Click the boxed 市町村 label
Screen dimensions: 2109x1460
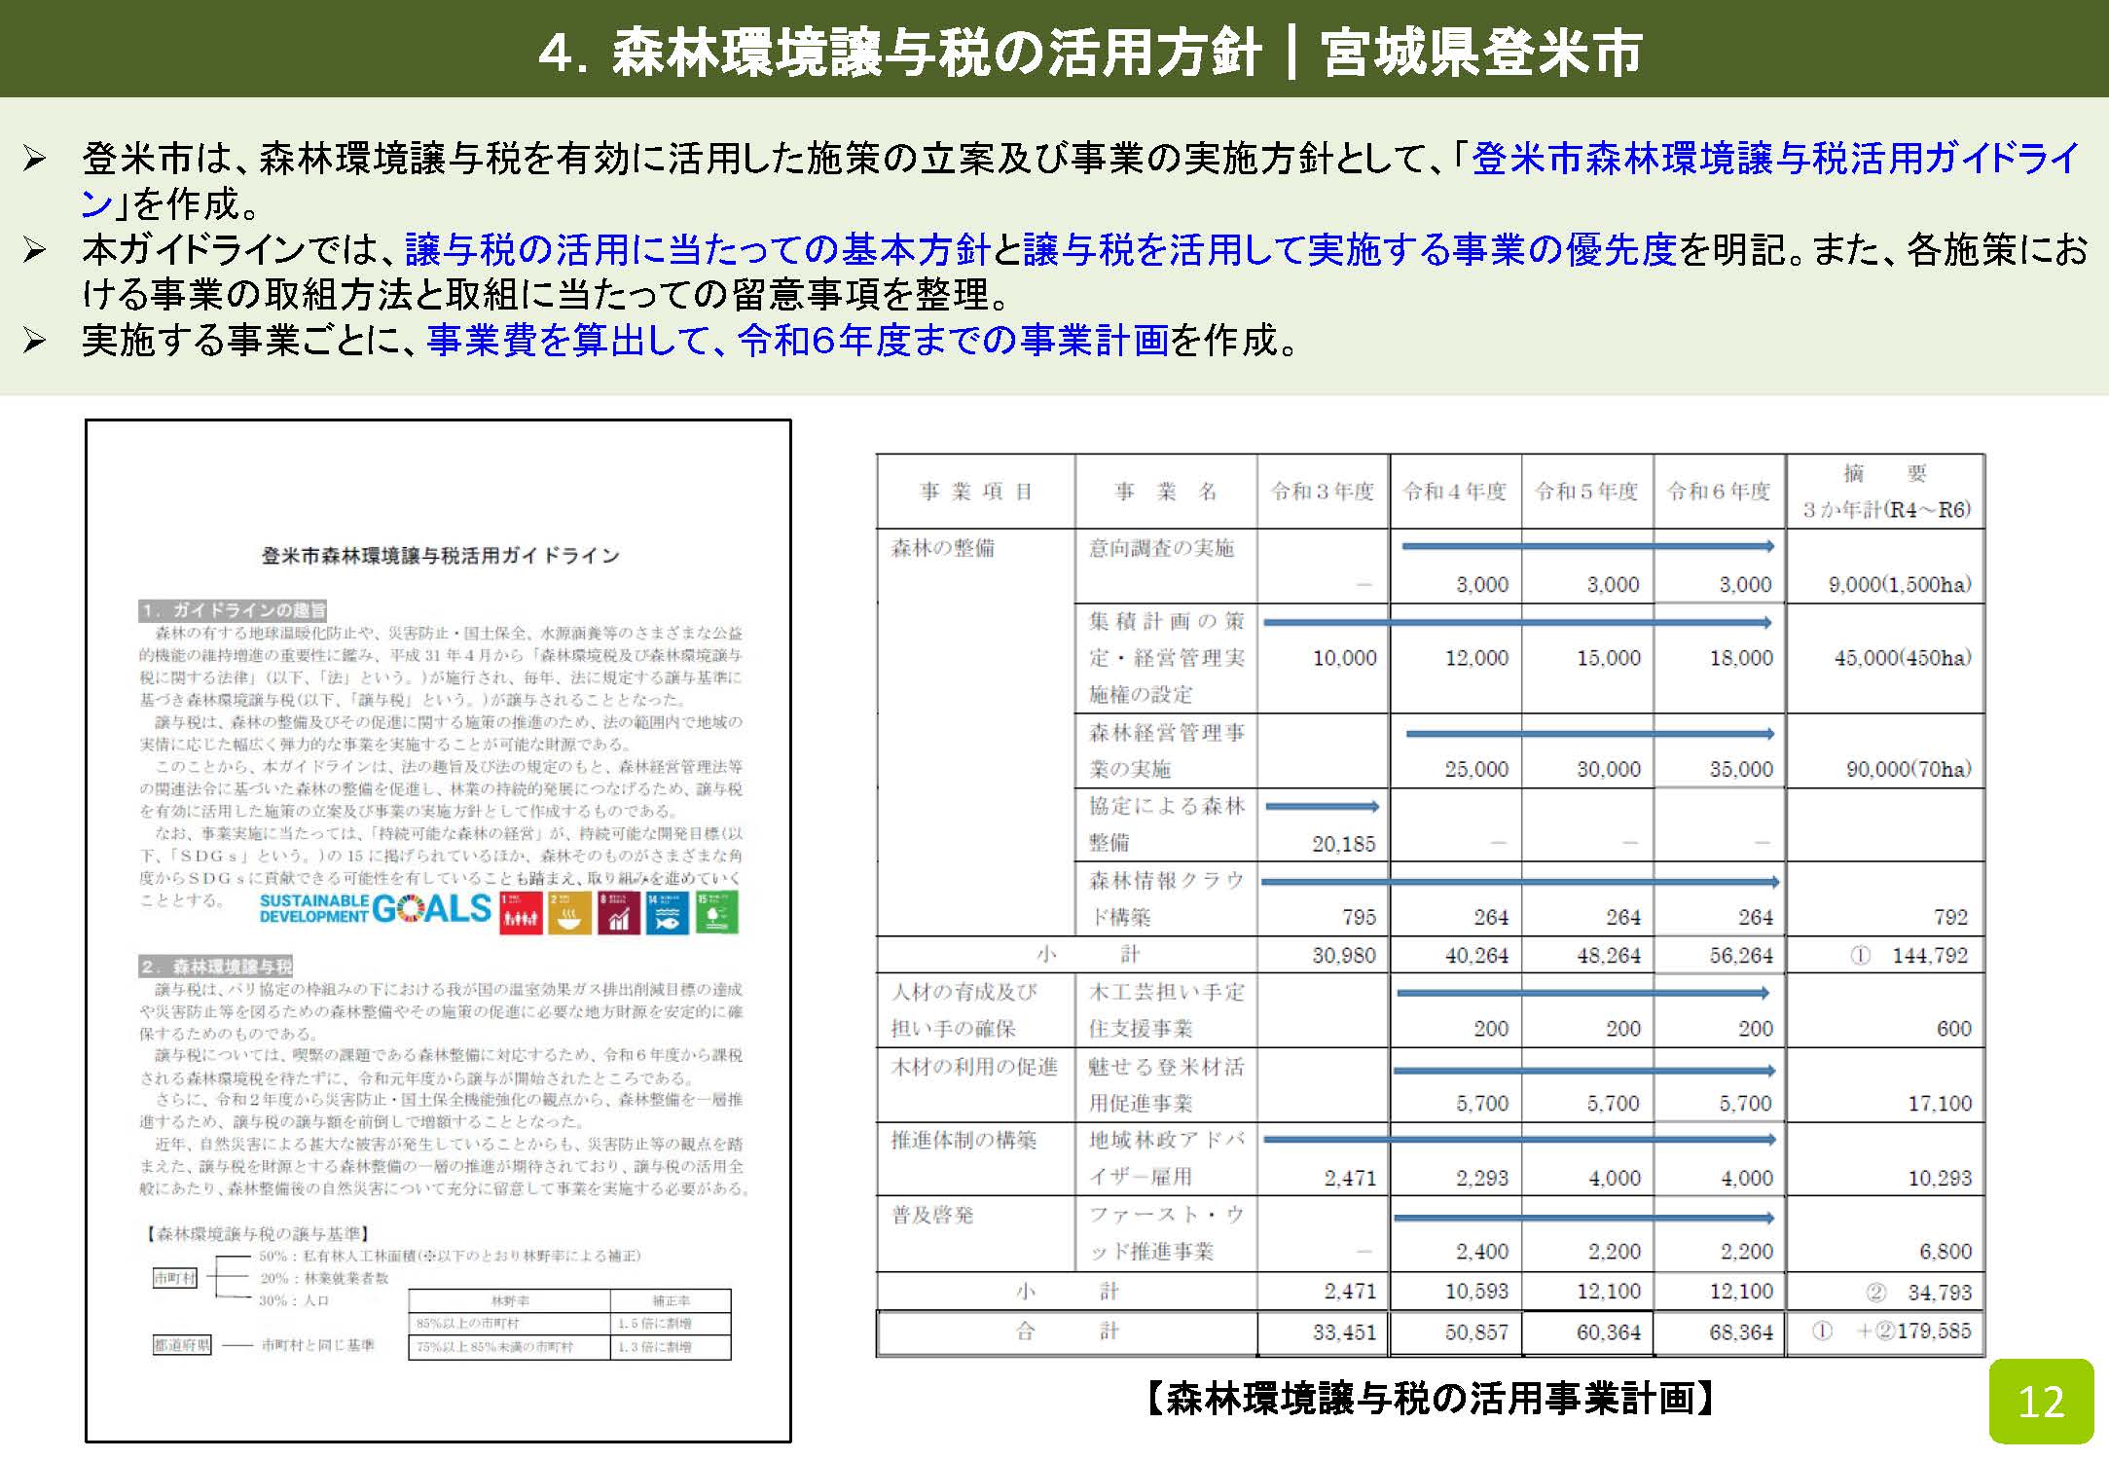tap(175, 1277)
